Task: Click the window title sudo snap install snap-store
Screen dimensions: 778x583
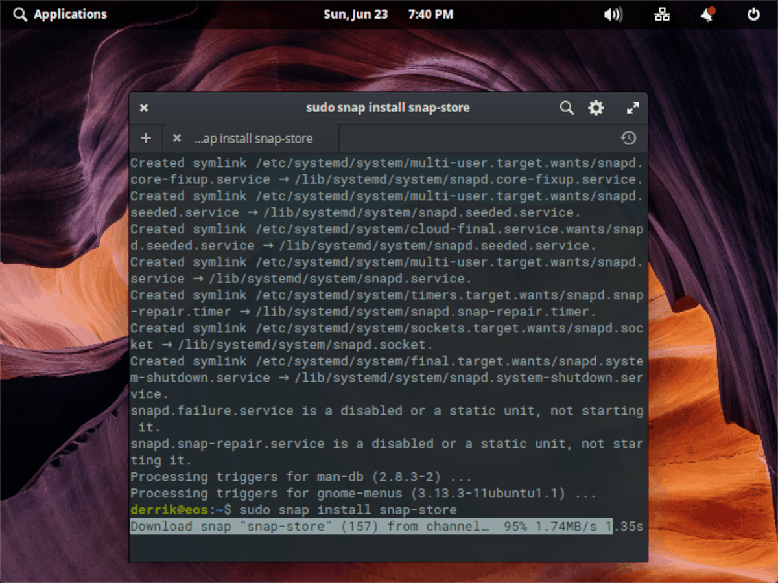Action: click(x=388, y=108)
